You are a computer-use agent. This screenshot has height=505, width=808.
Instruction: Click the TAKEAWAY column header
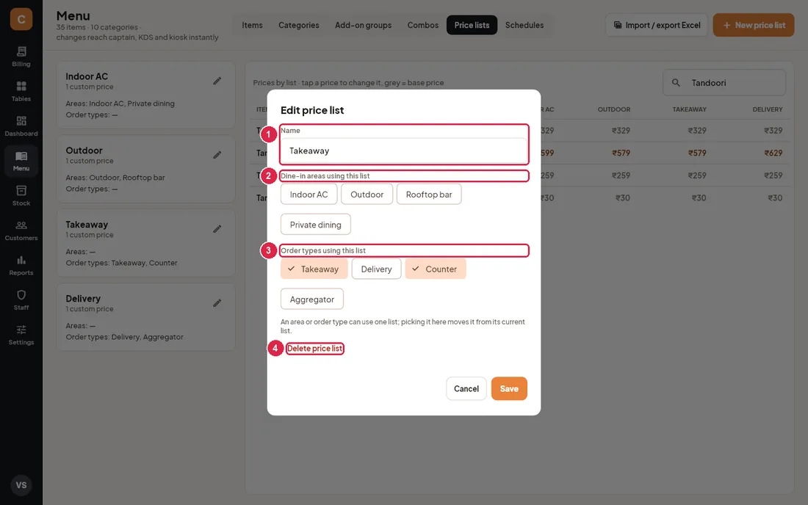click(690, 109)
